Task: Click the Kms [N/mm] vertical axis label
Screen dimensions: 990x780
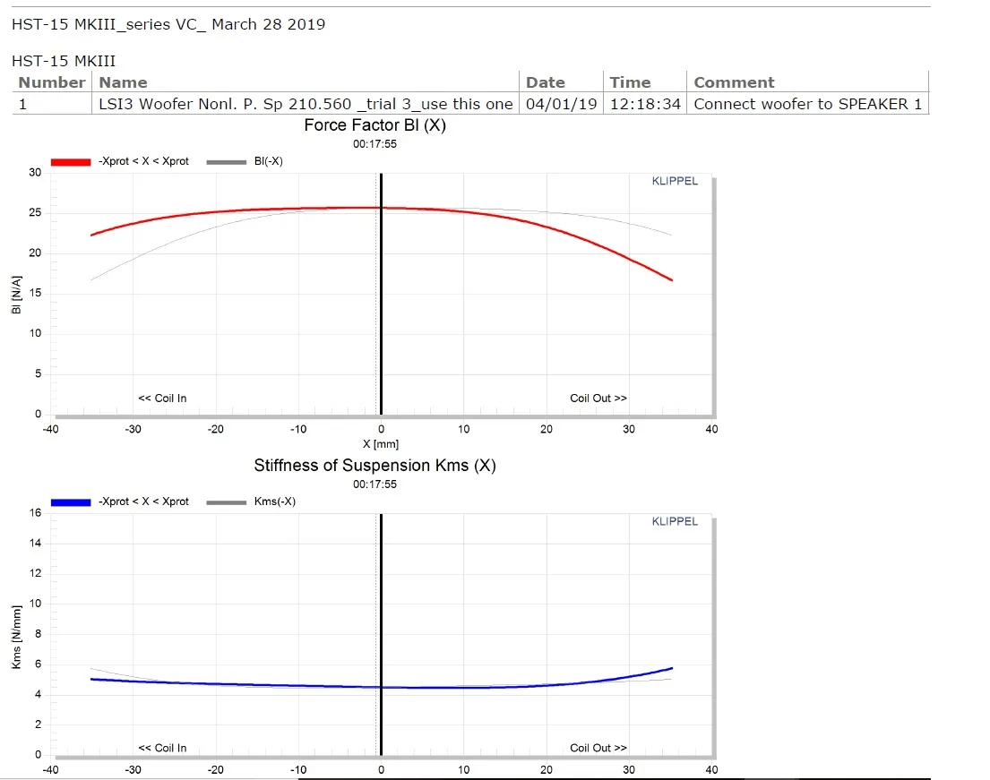Action: [16, 637]
